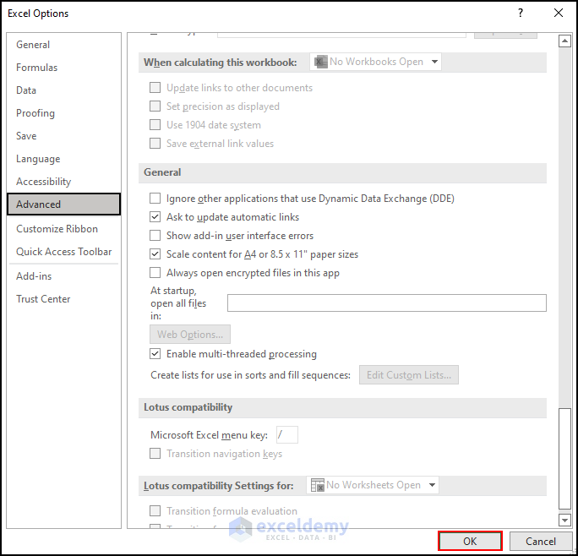
Task: Click the scrollbar up arrow
Action: pyautogui.click(x=564, y=41)
